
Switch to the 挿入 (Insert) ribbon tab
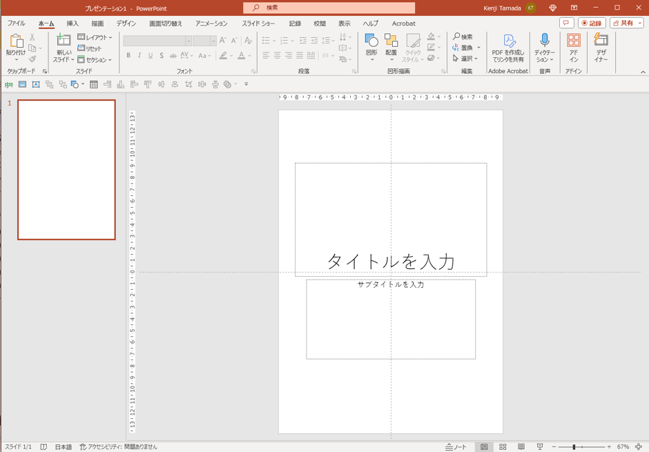point(72,23)
